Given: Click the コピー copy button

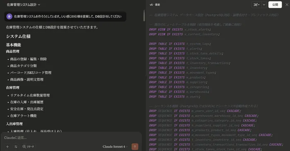Looking at the screenshot, I should coord(256,5).
